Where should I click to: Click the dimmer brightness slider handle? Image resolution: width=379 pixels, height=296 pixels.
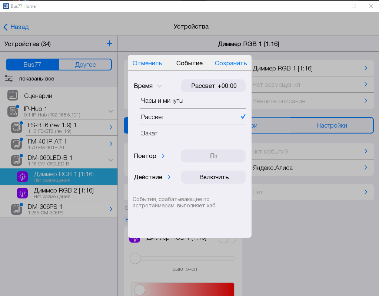[x=135, y=258]
